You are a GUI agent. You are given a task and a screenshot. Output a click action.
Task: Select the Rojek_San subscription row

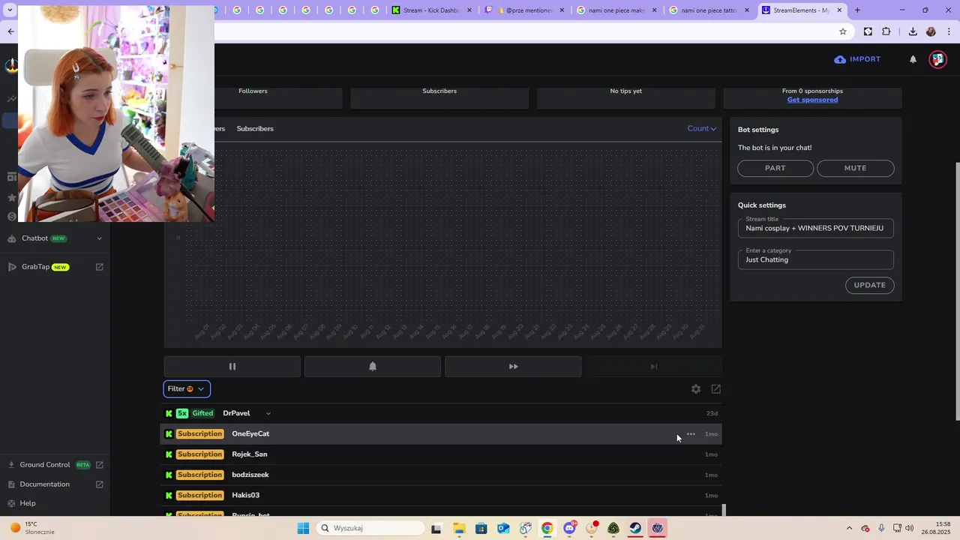coord(441,454)
